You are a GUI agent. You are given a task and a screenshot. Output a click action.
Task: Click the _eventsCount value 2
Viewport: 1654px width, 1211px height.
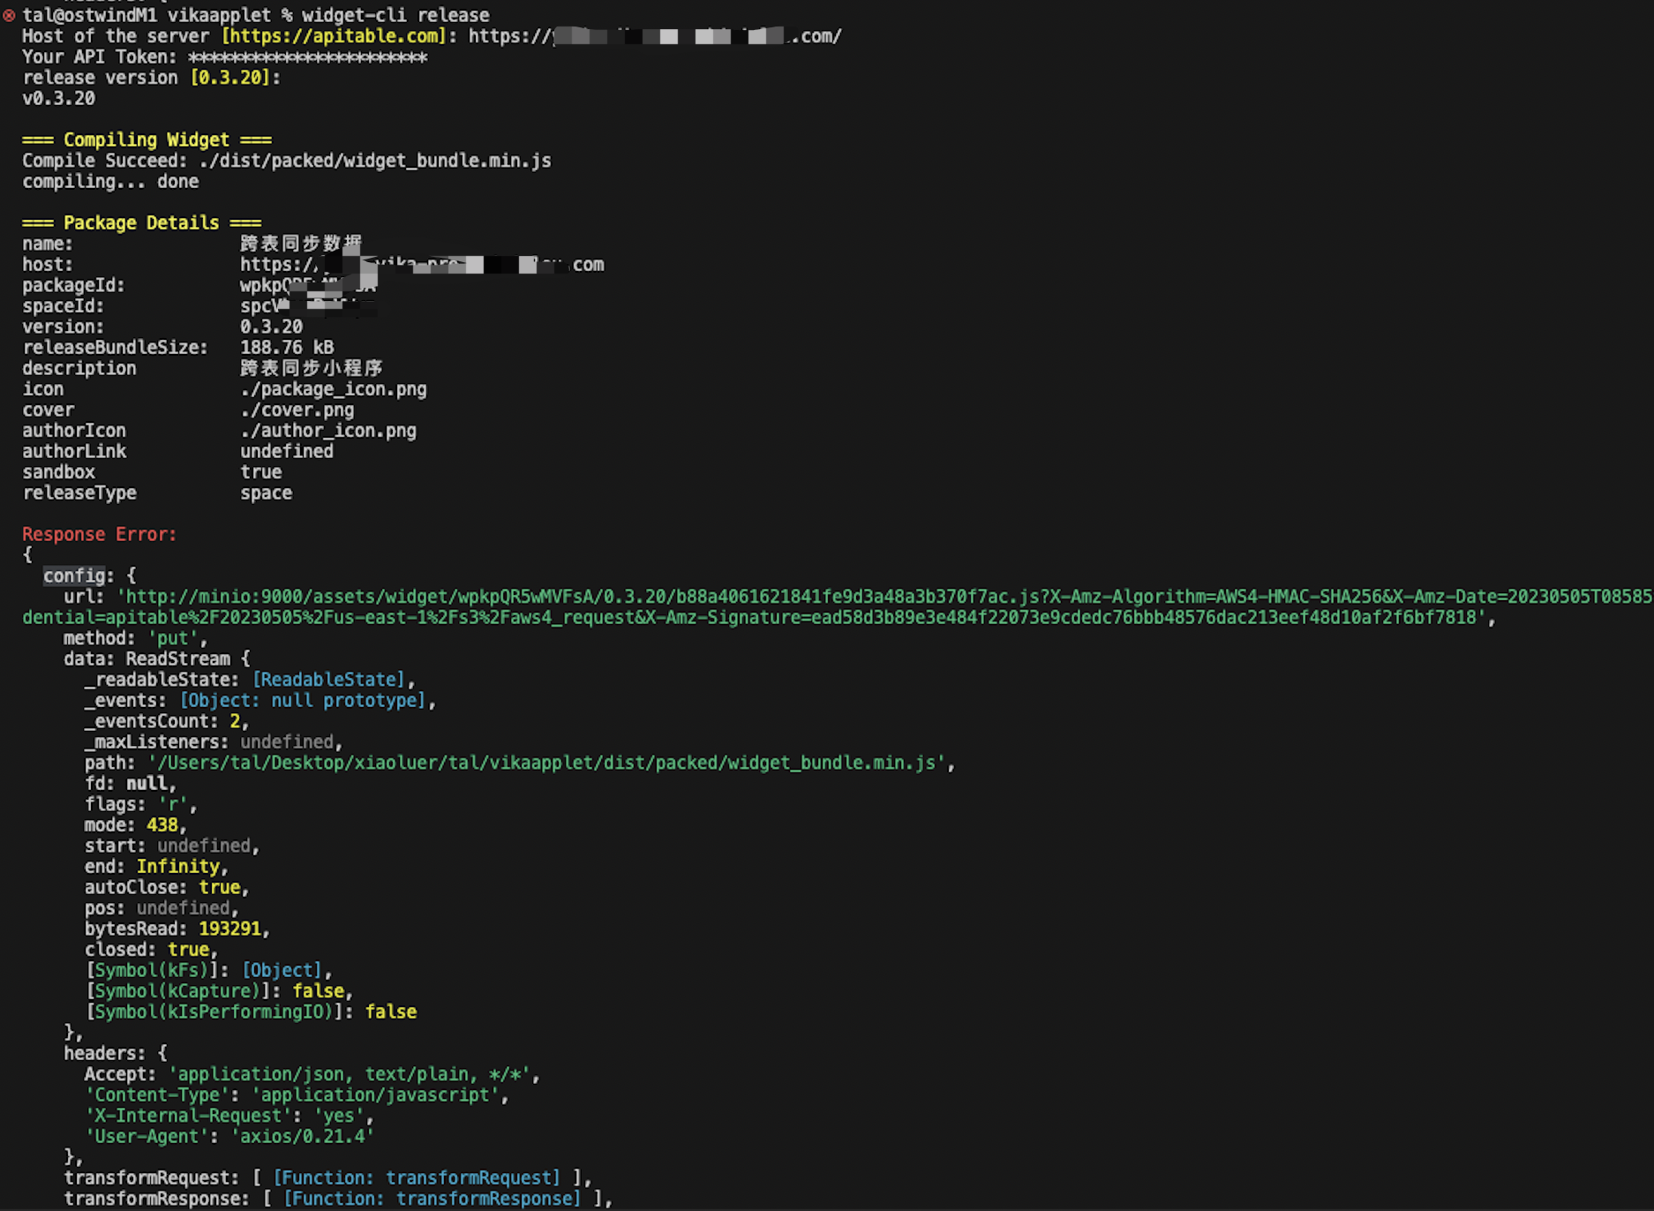click(x=235, y=721)
